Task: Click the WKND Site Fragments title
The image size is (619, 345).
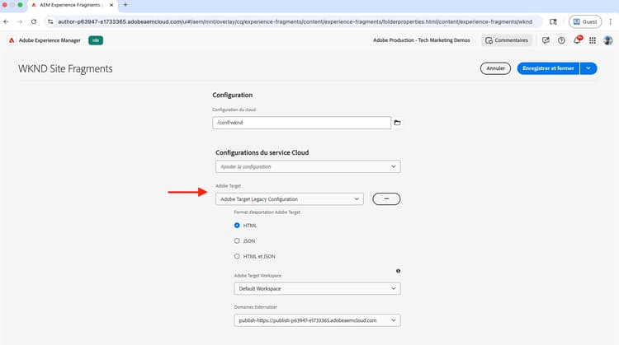Action: click(65, 68)
